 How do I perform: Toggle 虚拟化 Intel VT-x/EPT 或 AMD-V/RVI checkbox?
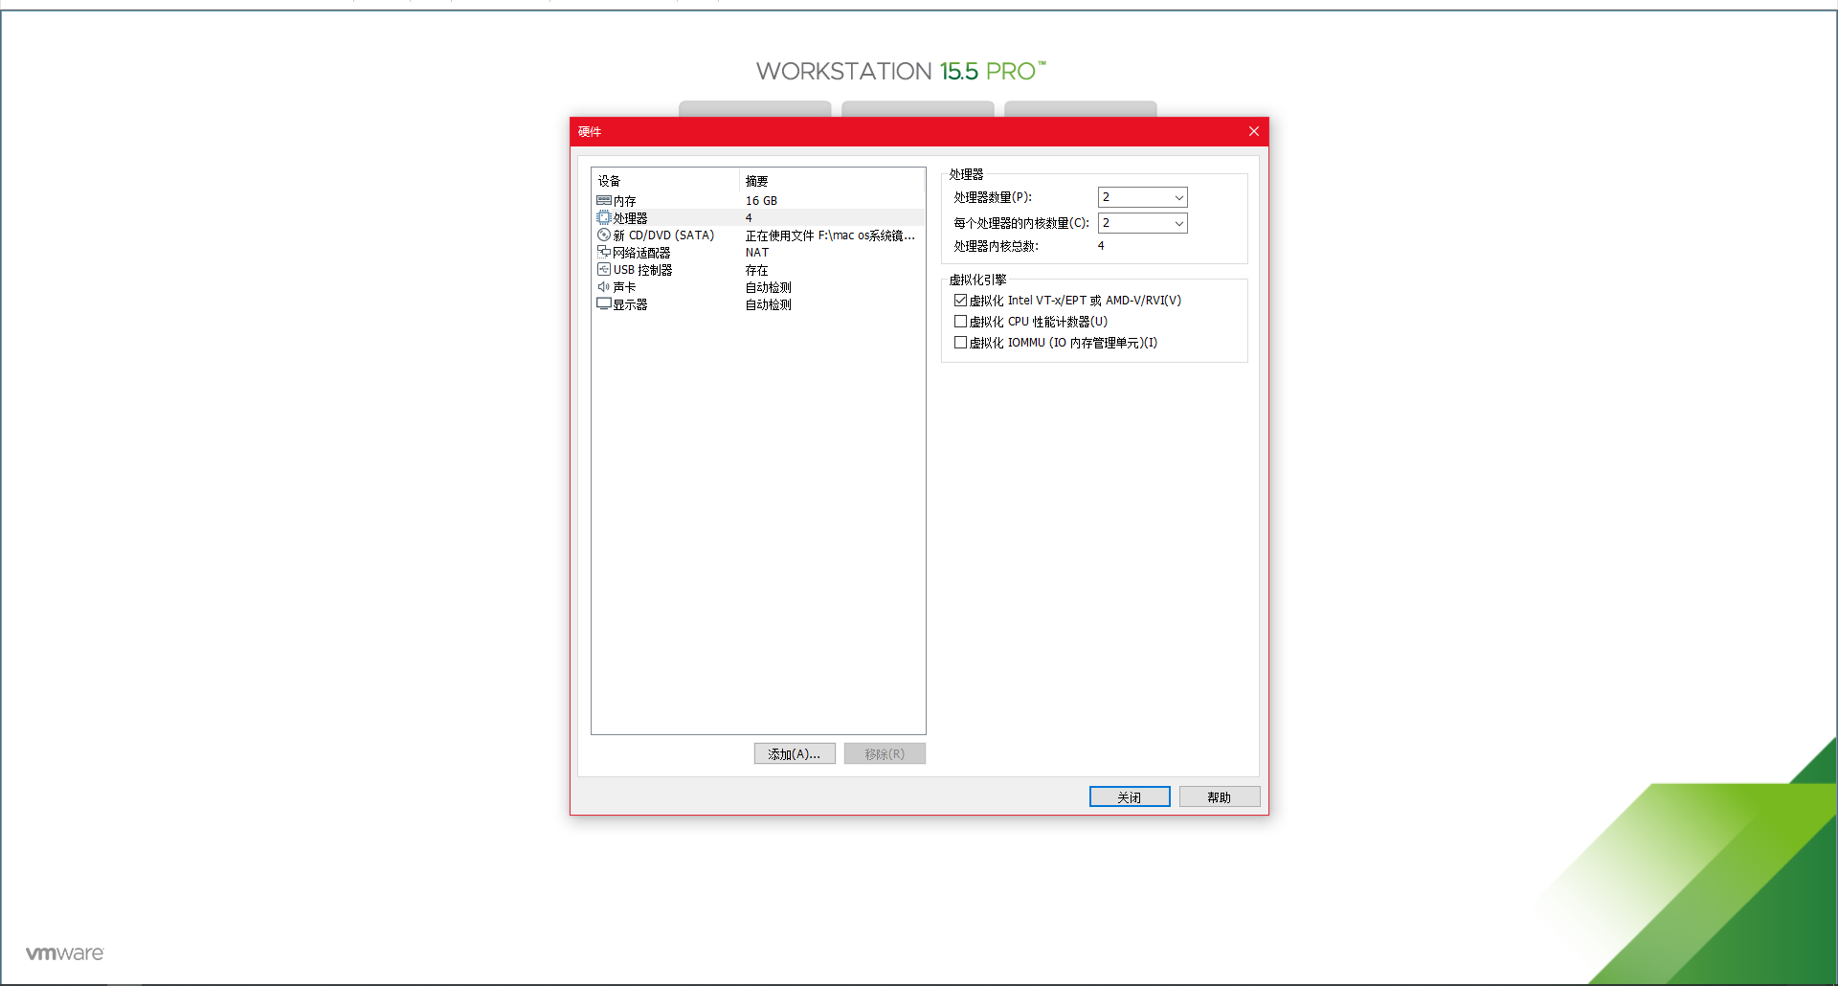[960, 301]
